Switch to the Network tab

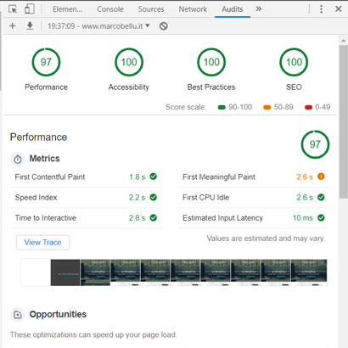(193, 9)
